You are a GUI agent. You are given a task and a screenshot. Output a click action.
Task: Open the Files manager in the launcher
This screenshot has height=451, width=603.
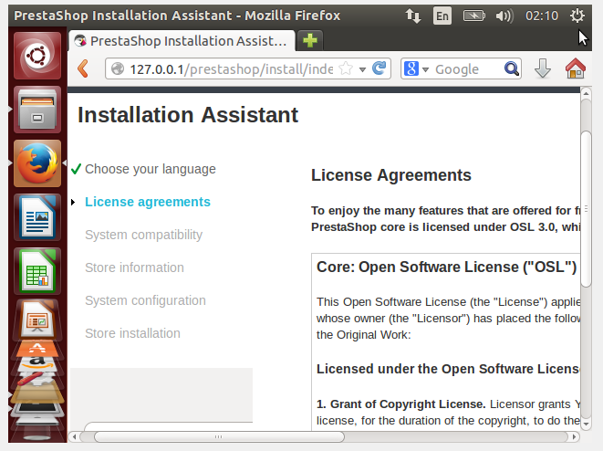tap(37, 110)
